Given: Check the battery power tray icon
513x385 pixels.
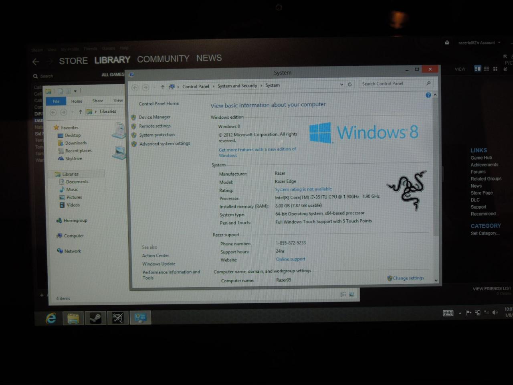Looking at the screenshot, I should click(477, 312).
